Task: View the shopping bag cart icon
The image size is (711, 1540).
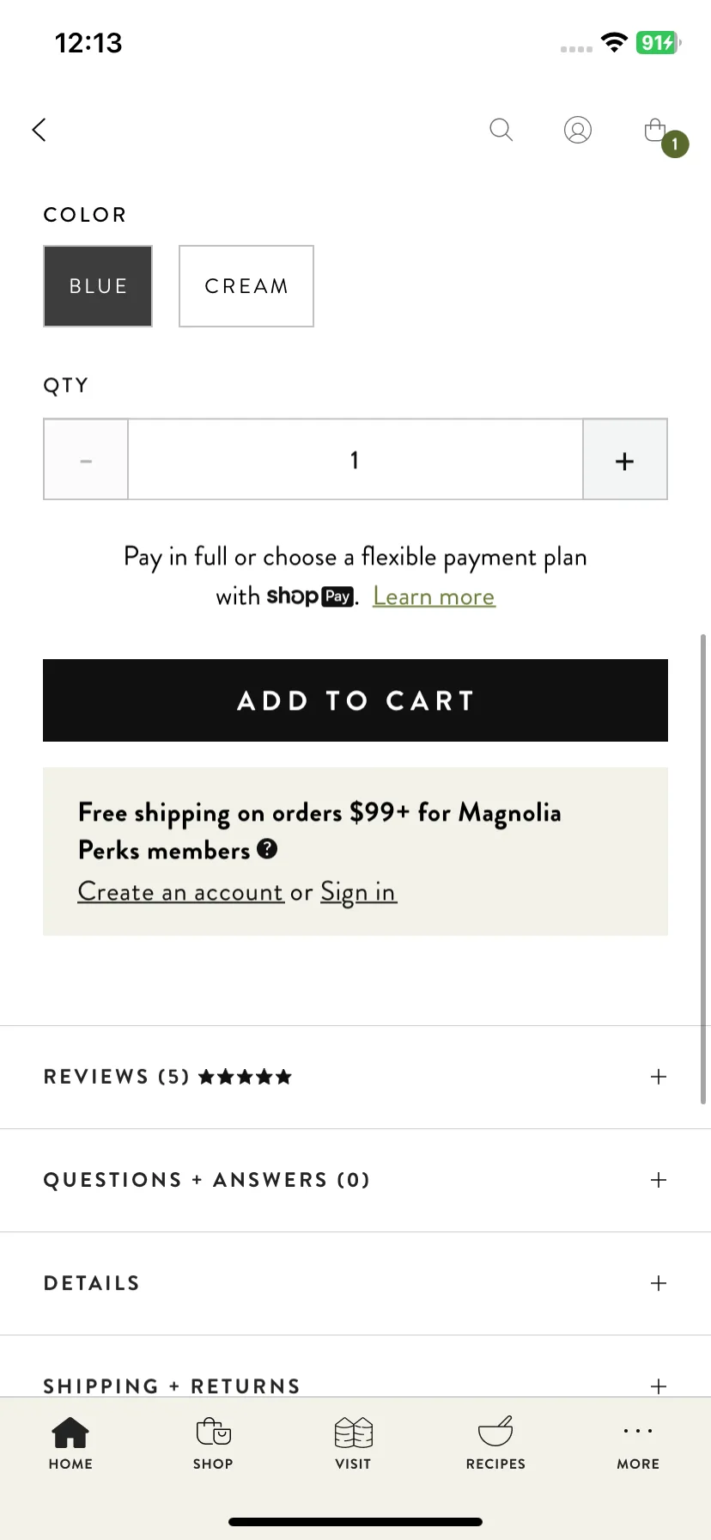Action: [656, 130]
